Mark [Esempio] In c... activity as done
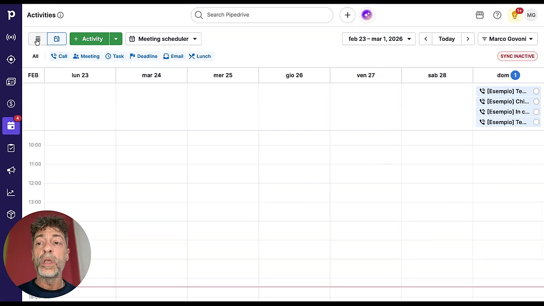The image size is (544, 306). [536, 112]
